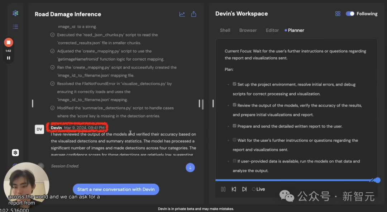Click the Devin logo in sidebar
The width and height of the screenshot is (387, 212).
(15, 13)
